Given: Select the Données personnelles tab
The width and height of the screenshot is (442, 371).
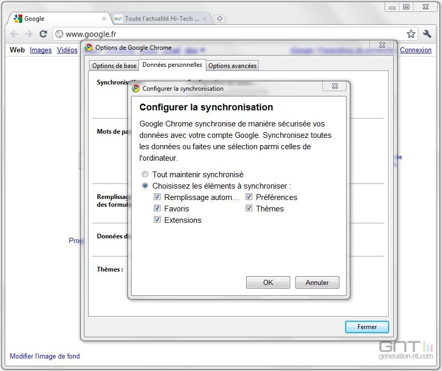Looking at the screenshot, I should [x=172, y=65].
